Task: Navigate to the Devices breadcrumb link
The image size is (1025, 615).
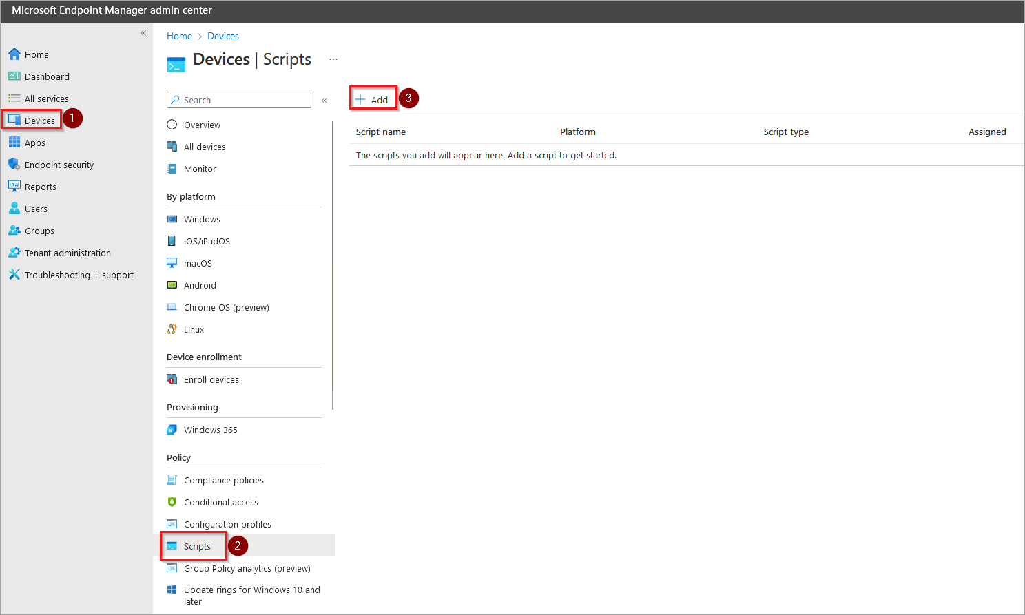Action: (x=223, y=36)
